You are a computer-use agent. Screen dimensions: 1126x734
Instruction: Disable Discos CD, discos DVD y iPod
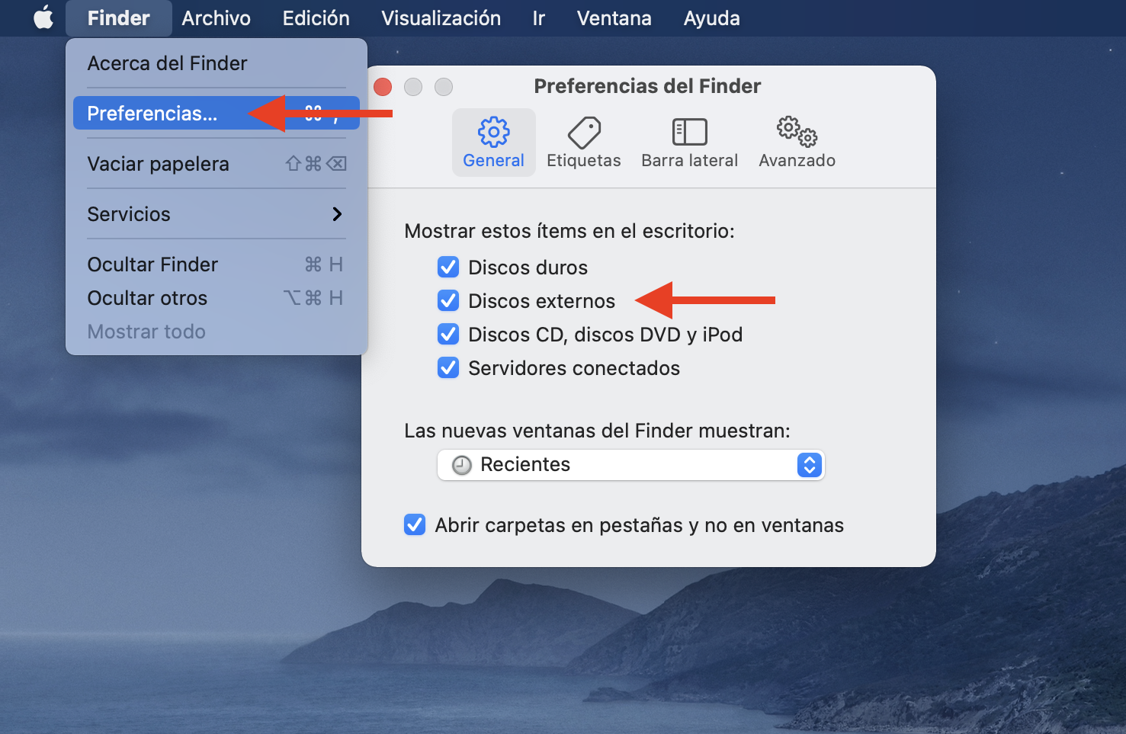tap(448, 335)
